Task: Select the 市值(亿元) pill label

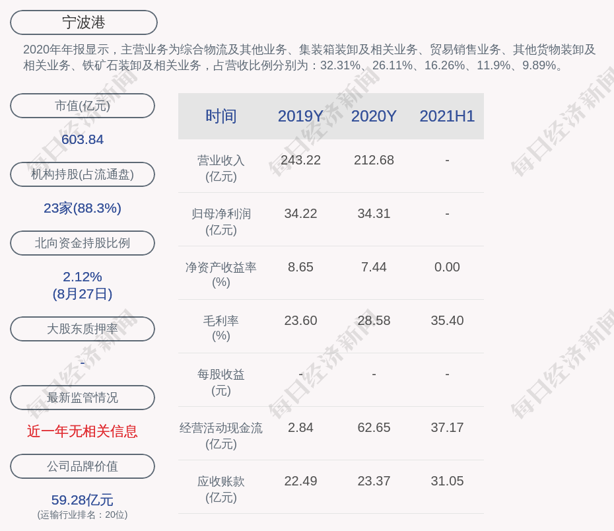Action: 83,106
